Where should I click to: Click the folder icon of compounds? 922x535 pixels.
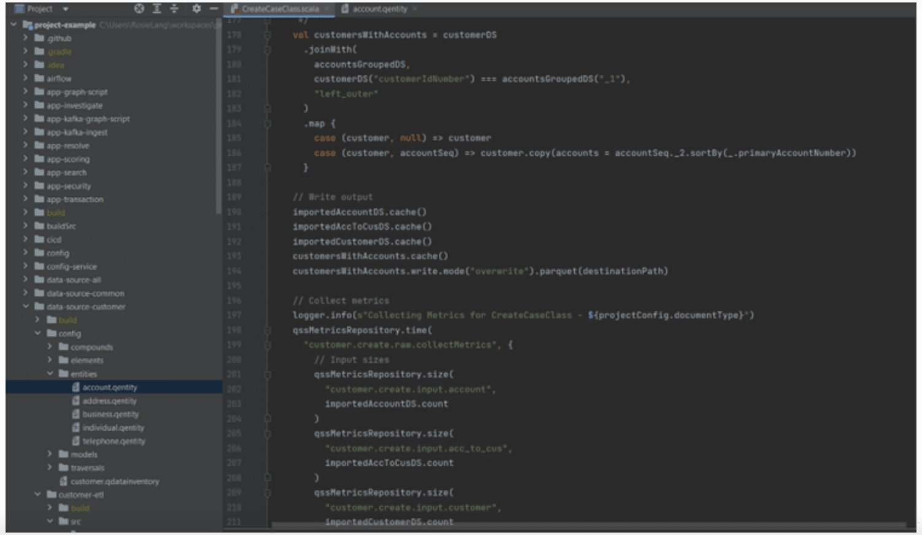63,347
